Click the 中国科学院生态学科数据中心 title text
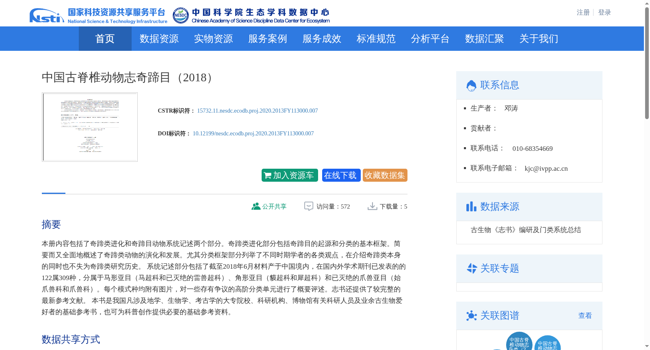650x350 pixels. tap(260, 12)
